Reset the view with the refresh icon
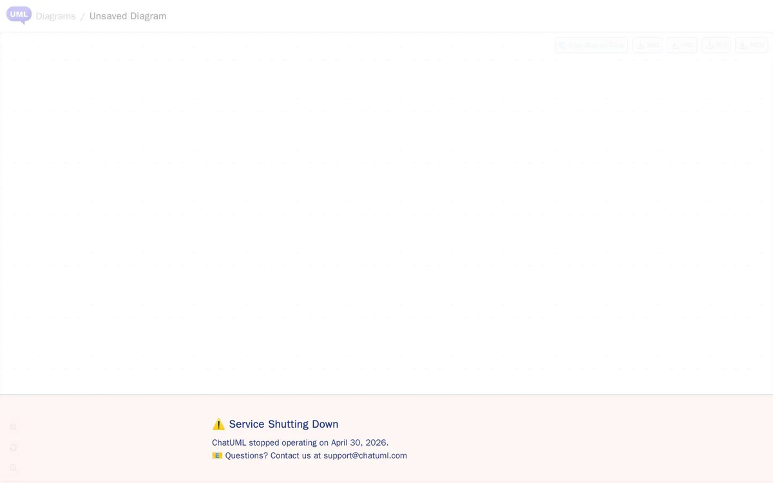Image resolution: width=773 pixels, height=483 pixels. (x=14, y=448)
